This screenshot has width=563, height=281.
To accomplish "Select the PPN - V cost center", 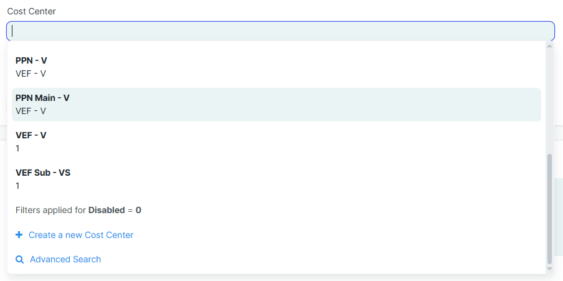I will (31, 60).
